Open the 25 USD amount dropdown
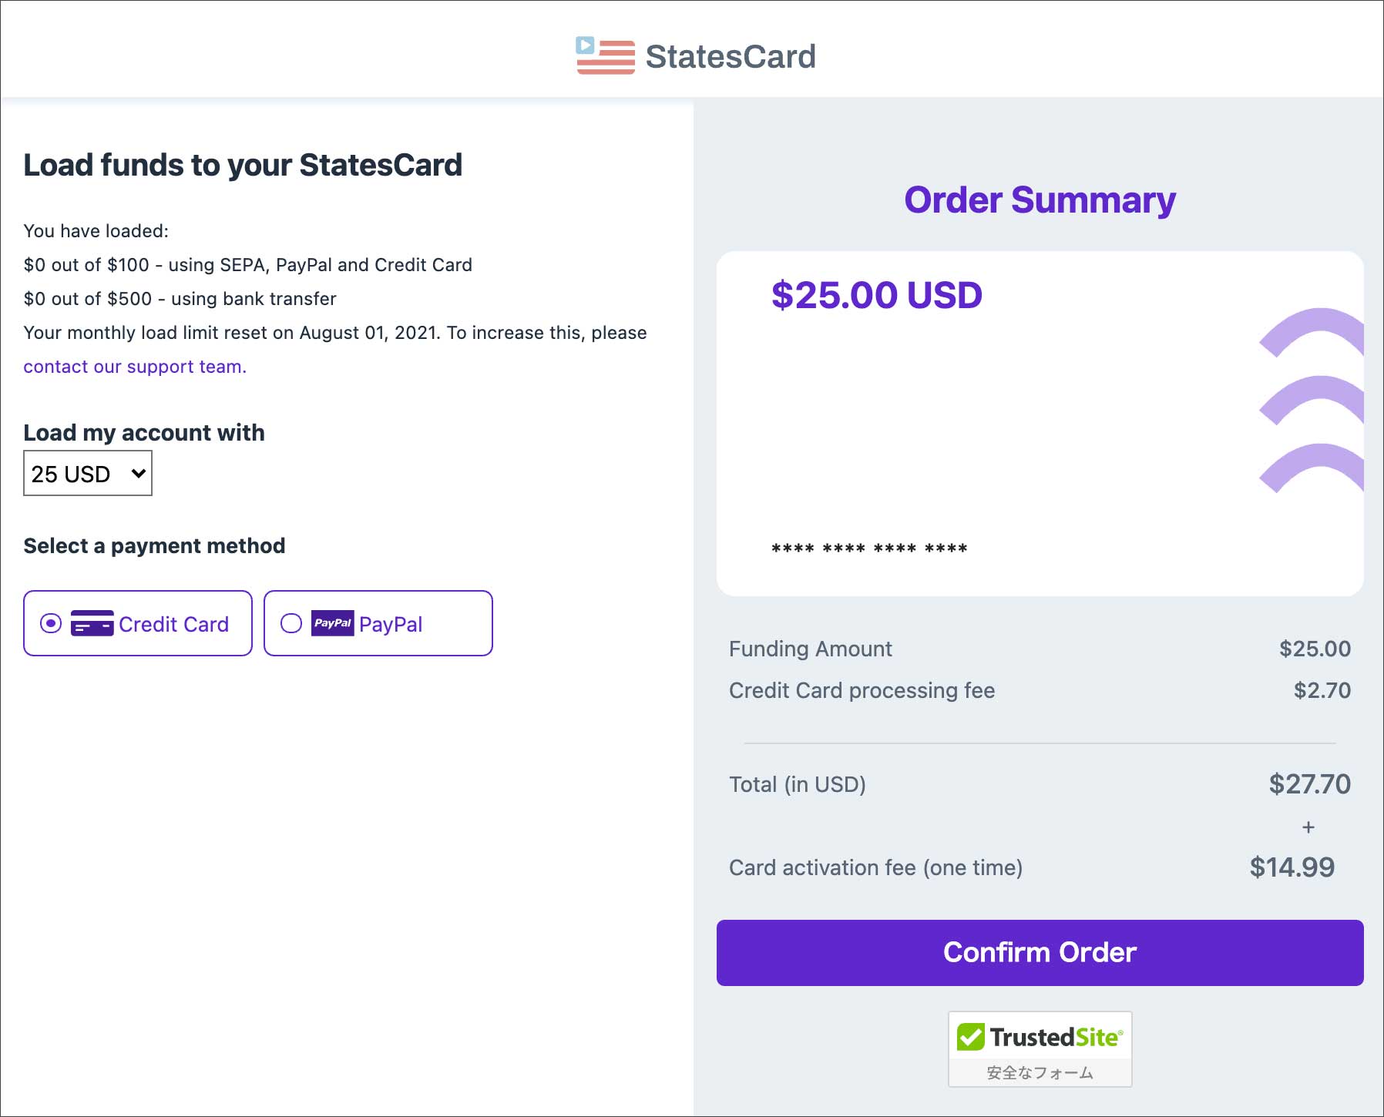1384x1117 pixels. 88,474
